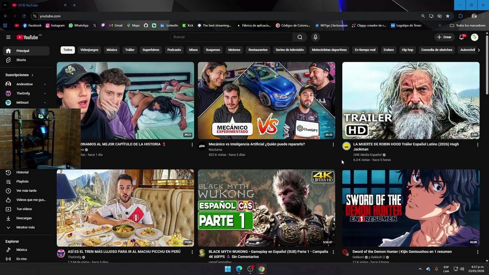Open Ver más tarde list
The height and width of the screenshot is (275, 489).
[26, 191]
